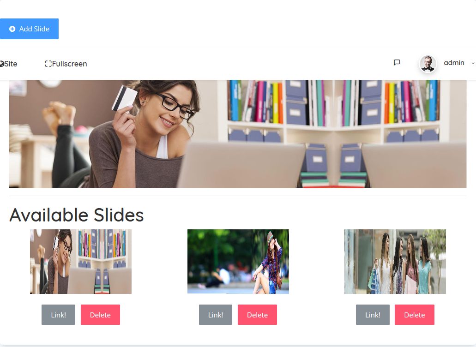
Task: Delete the credit card woman slide
Action: 100,315
